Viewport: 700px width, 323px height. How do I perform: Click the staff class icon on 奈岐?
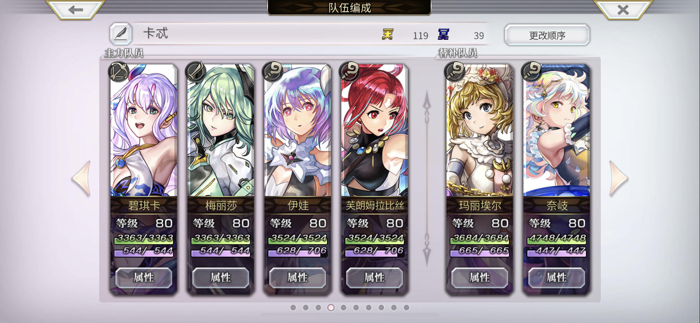click(531, 72)
